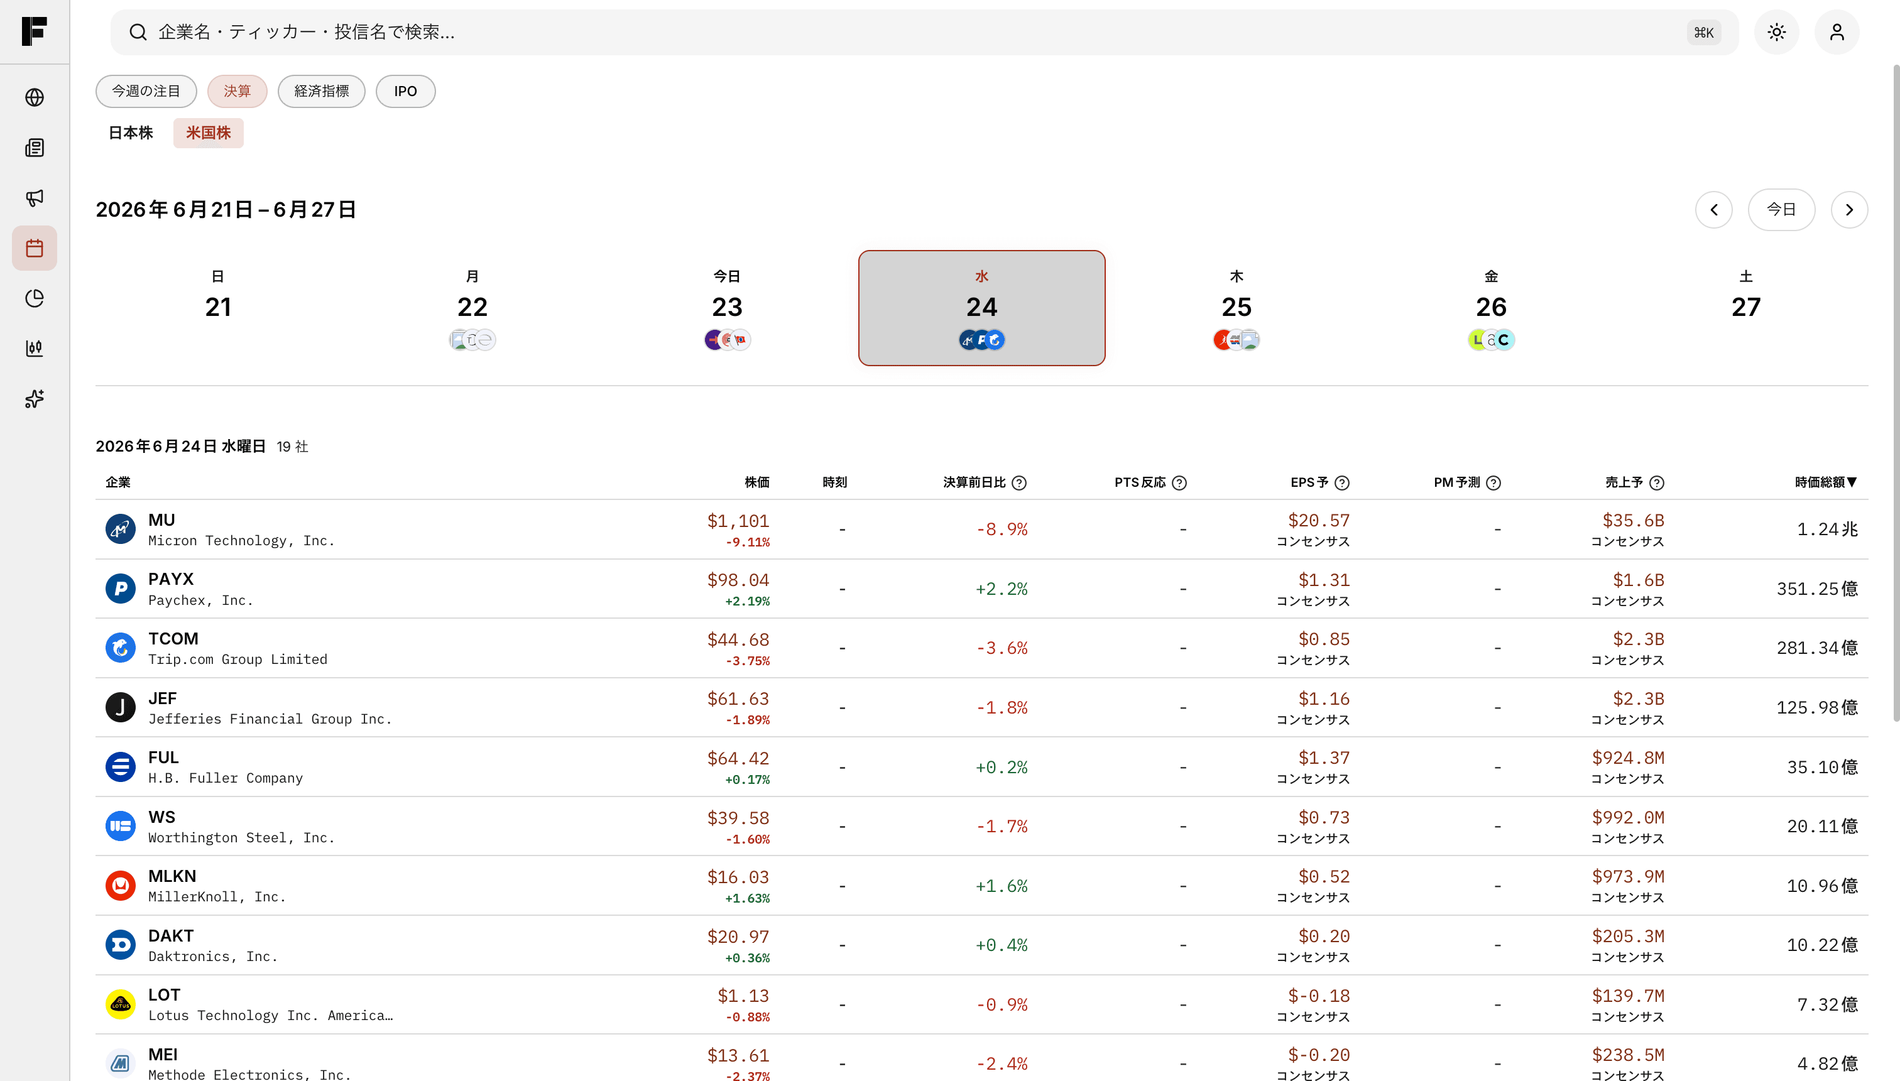Open the AI sparkle icon in sidebar

(x=34, y=399)
